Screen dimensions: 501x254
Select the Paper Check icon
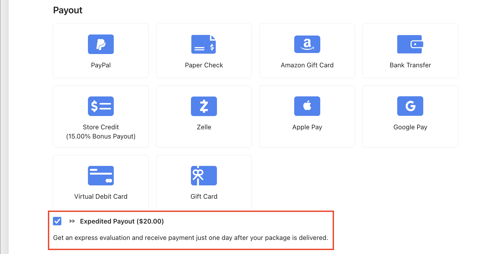pos(204,44)
